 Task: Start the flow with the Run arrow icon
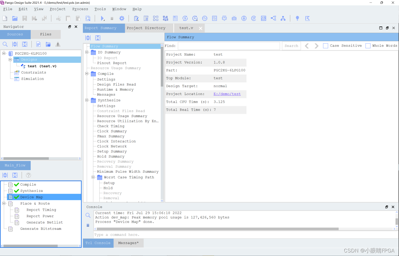[x=103, y=18]
